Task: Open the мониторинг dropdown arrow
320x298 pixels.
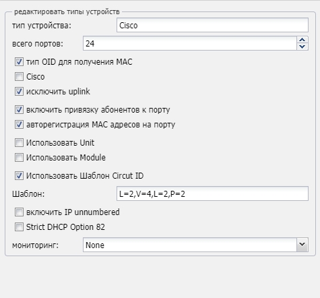Action: 302,245
